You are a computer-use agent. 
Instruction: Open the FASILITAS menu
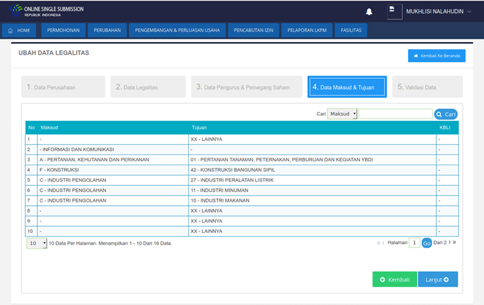[351, 30]
